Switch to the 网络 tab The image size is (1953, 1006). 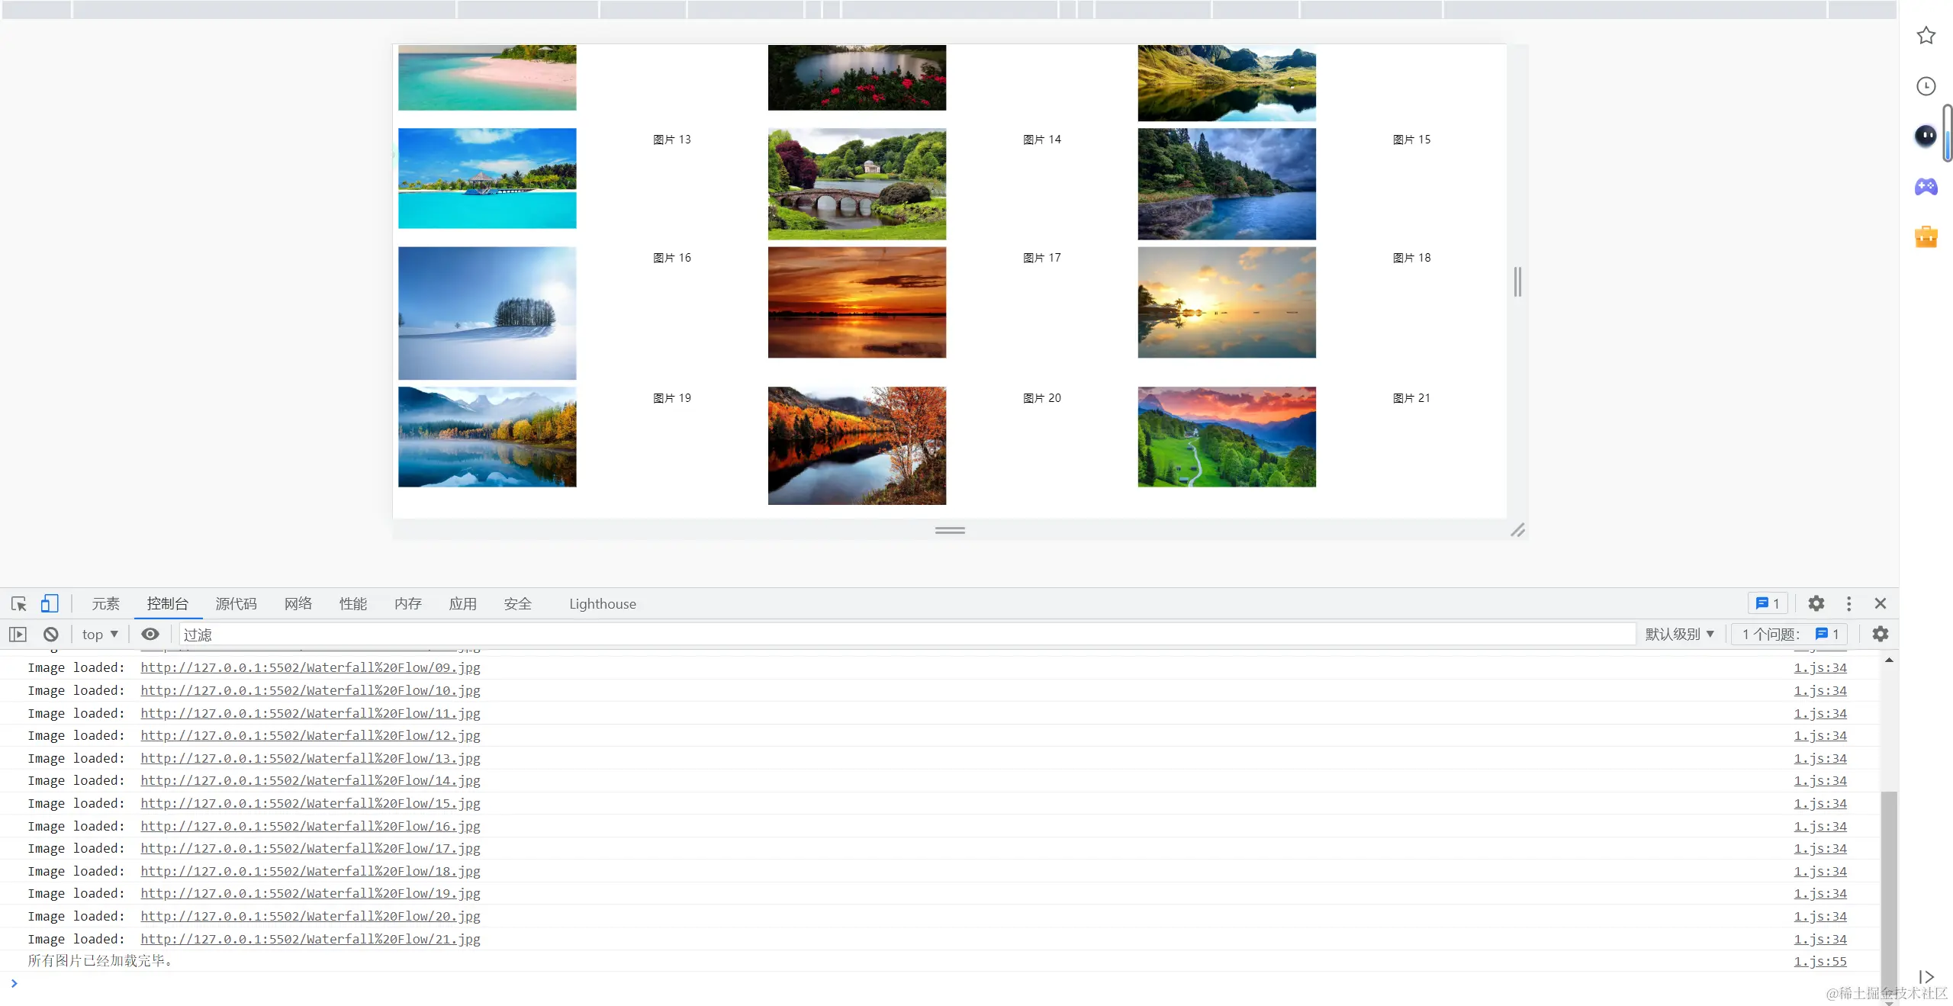point(298,604)
